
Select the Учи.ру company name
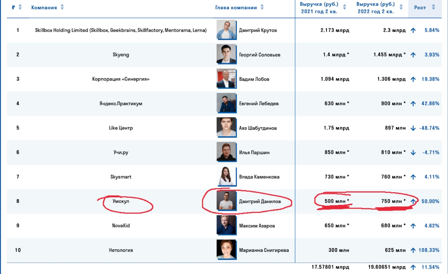pyautogui.click(x=121, y=152)
